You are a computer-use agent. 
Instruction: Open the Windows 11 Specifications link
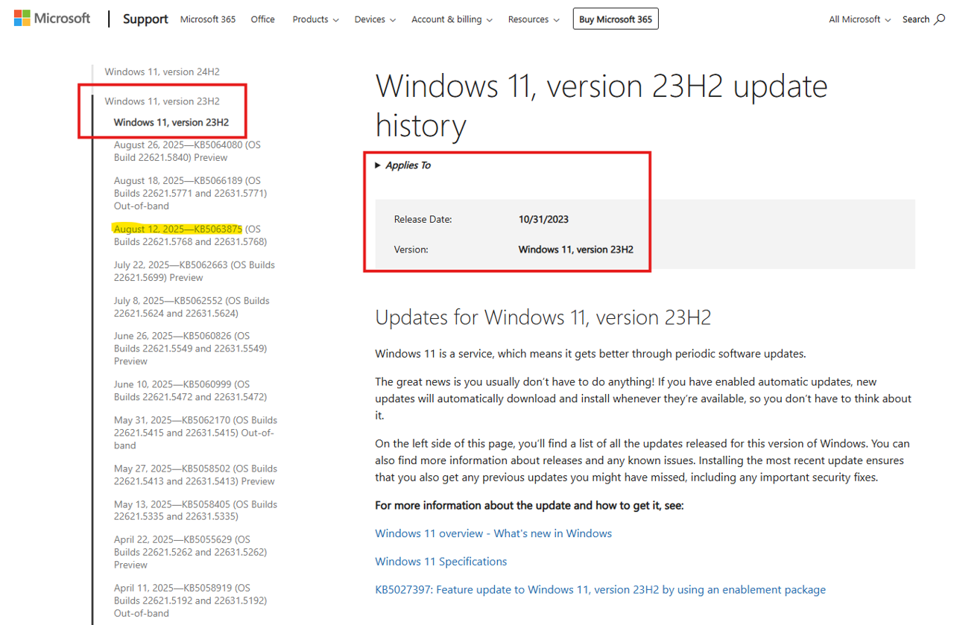point(440,562)
